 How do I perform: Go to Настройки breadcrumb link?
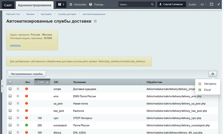46,14
